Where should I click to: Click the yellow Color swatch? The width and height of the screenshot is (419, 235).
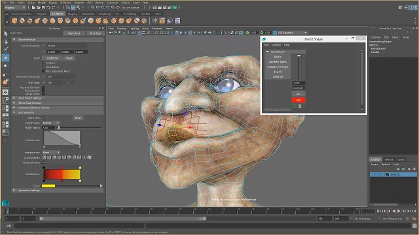48,186
